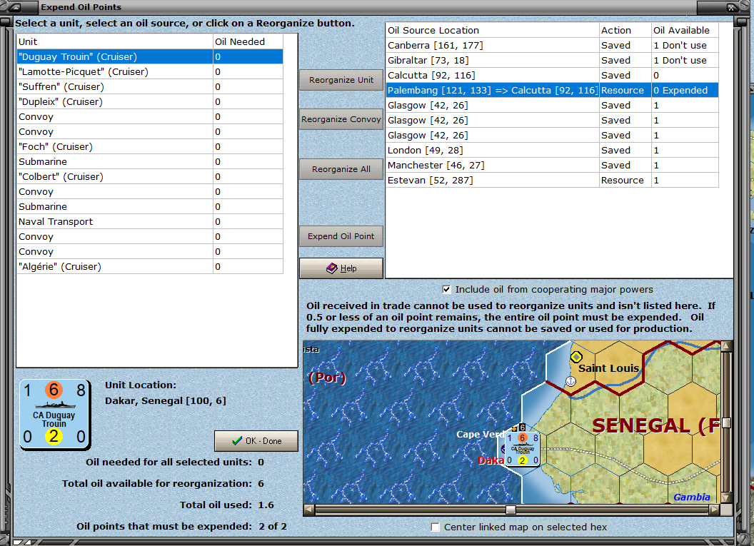
Task: Disable Include oil from cooperating major powers
Action: point(447,289)
